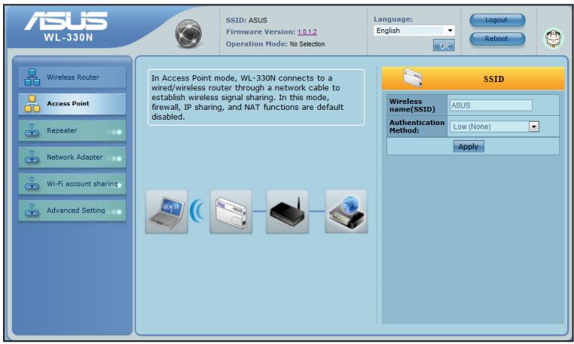This screenshot has width=574, height=344.
Task: Click the Network Adapter mode icon
Action: click(x=32, y=157)
